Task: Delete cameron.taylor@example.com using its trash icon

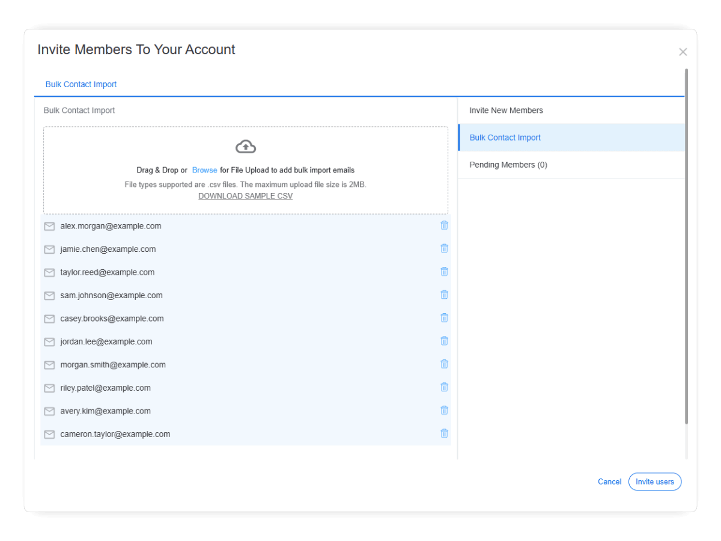Action: point(445,433)
